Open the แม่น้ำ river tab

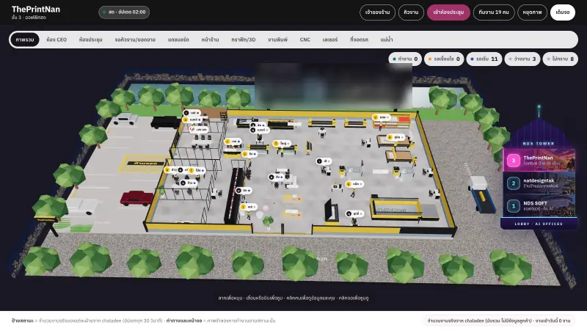tap(387, 40)
